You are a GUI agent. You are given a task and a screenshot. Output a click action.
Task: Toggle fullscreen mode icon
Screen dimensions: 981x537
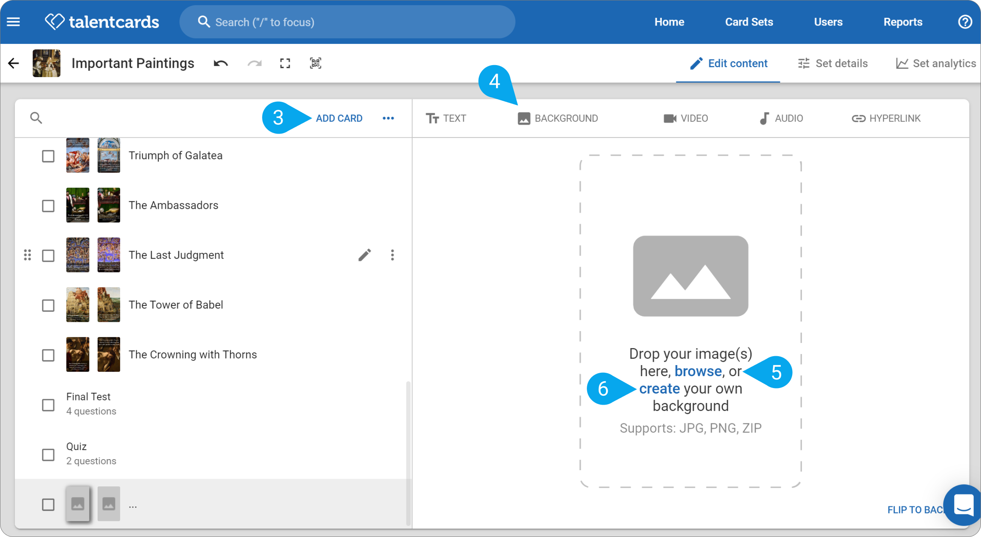coord(285,63)
